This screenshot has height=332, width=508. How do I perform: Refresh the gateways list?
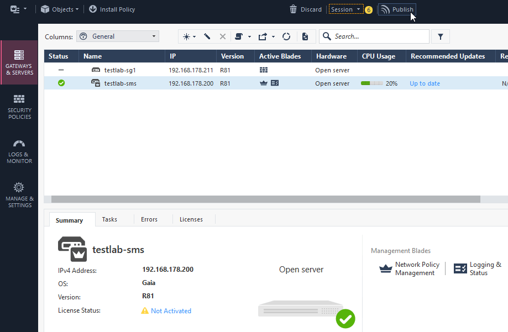pyautogui.click(x=286, y=36)
